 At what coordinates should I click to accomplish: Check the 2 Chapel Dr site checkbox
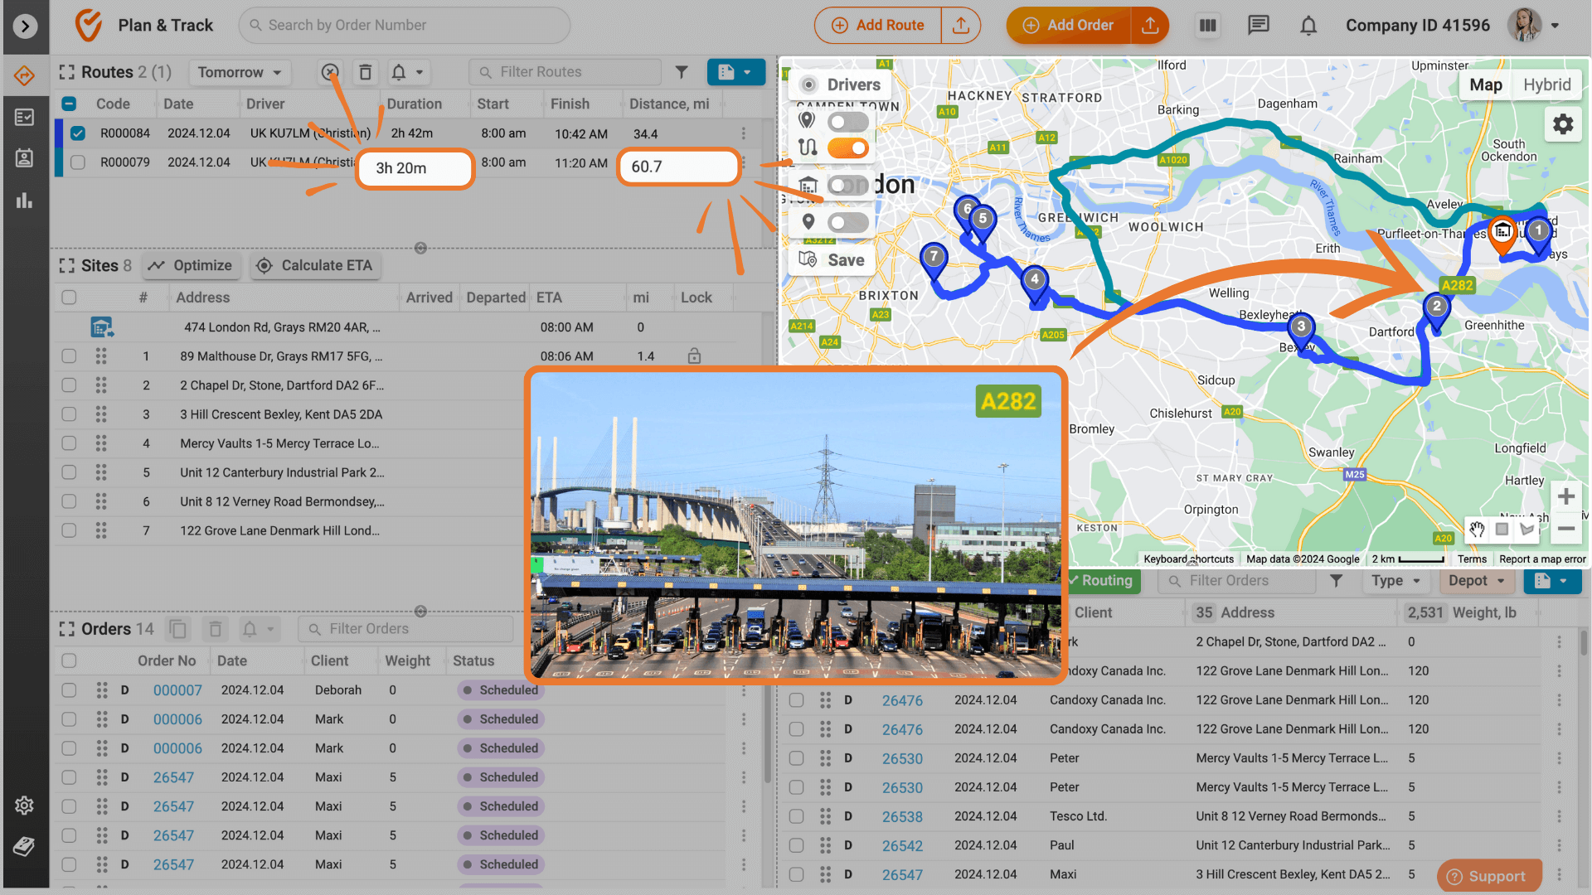[x=69, y=385]
